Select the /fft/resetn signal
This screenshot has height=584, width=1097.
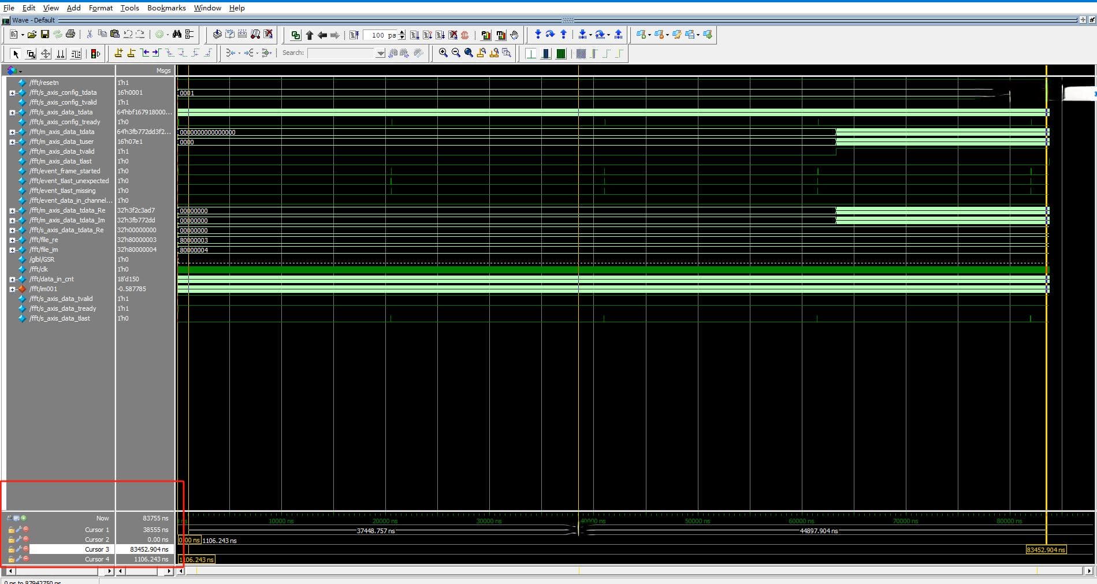(x=44, y=83)
